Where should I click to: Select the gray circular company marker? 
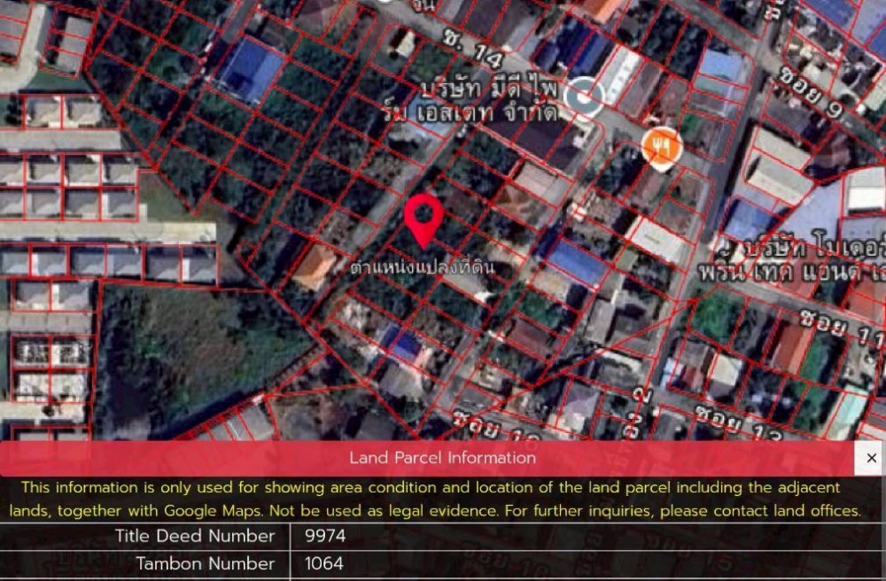pos(585,95)
